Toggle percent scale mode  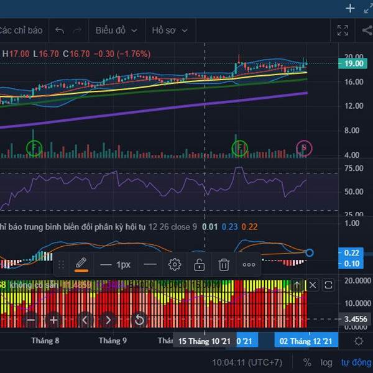point(307,362)
